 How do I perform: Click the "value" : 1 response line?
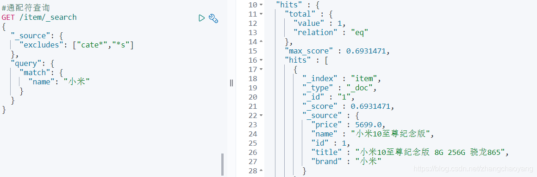[319, 24]
